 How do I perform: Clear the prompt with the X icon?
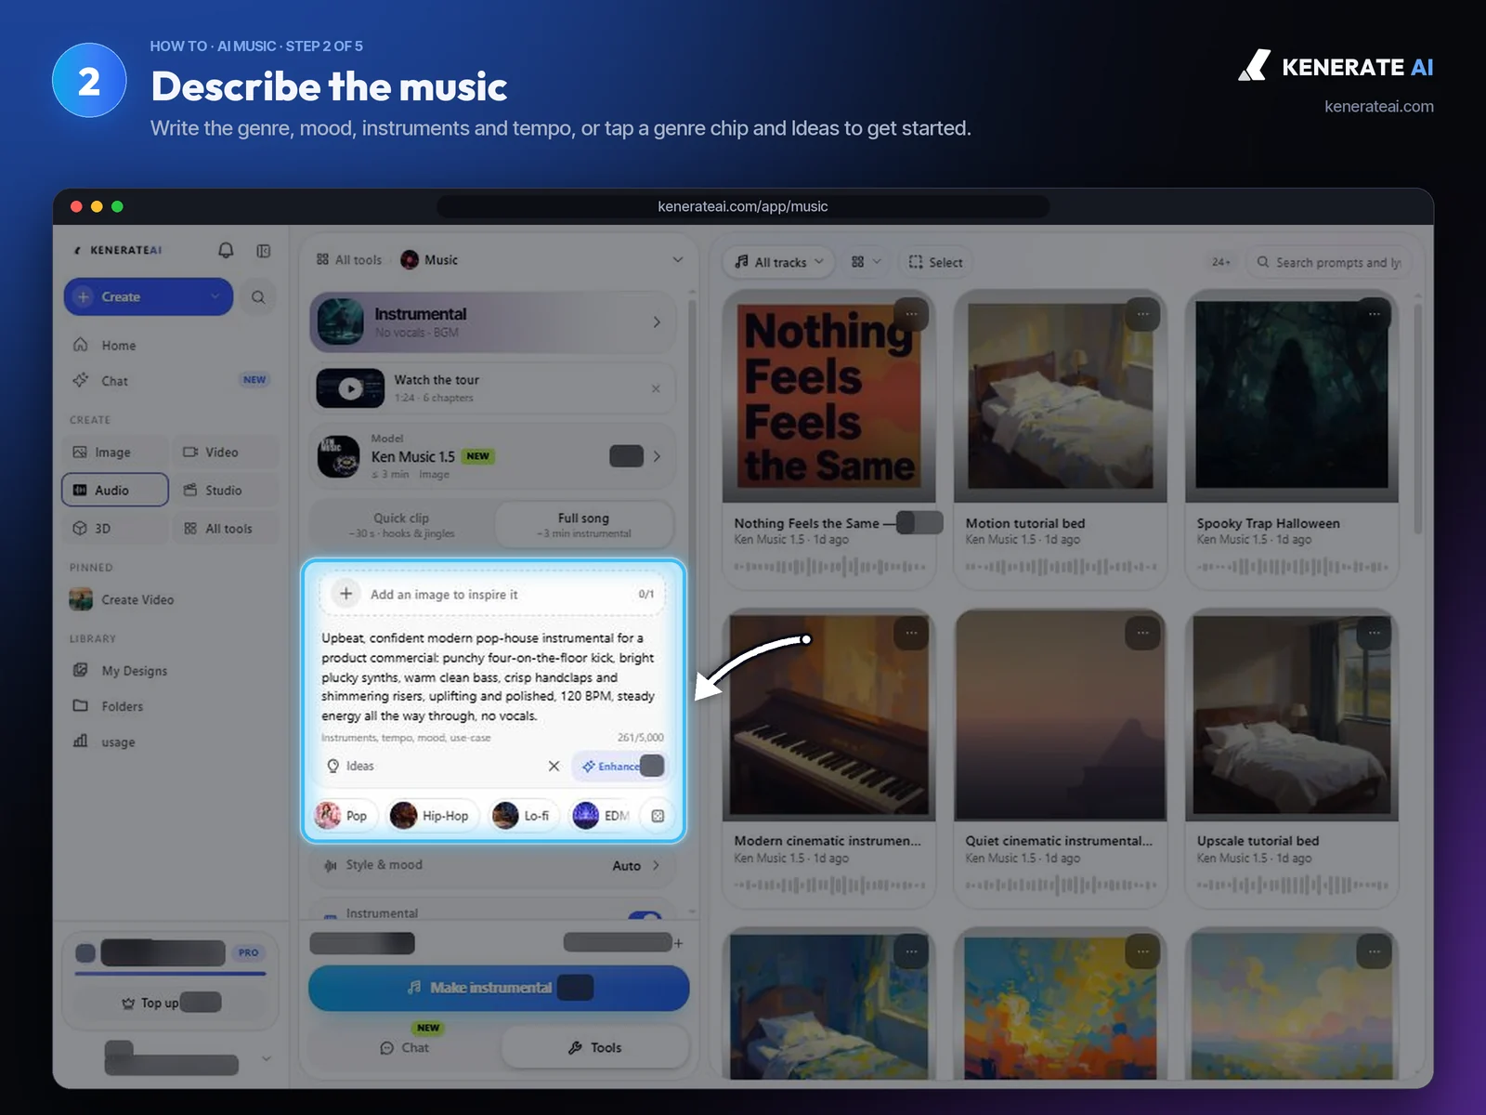(554, 766)
